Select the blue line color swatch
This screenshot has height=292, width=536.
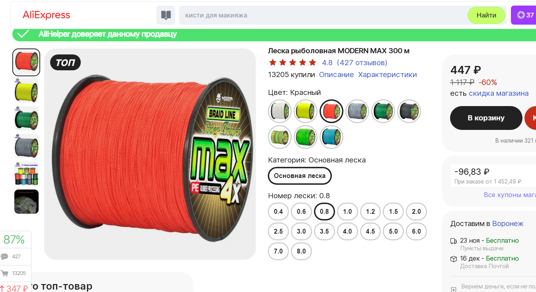click(x=331, y=137)
